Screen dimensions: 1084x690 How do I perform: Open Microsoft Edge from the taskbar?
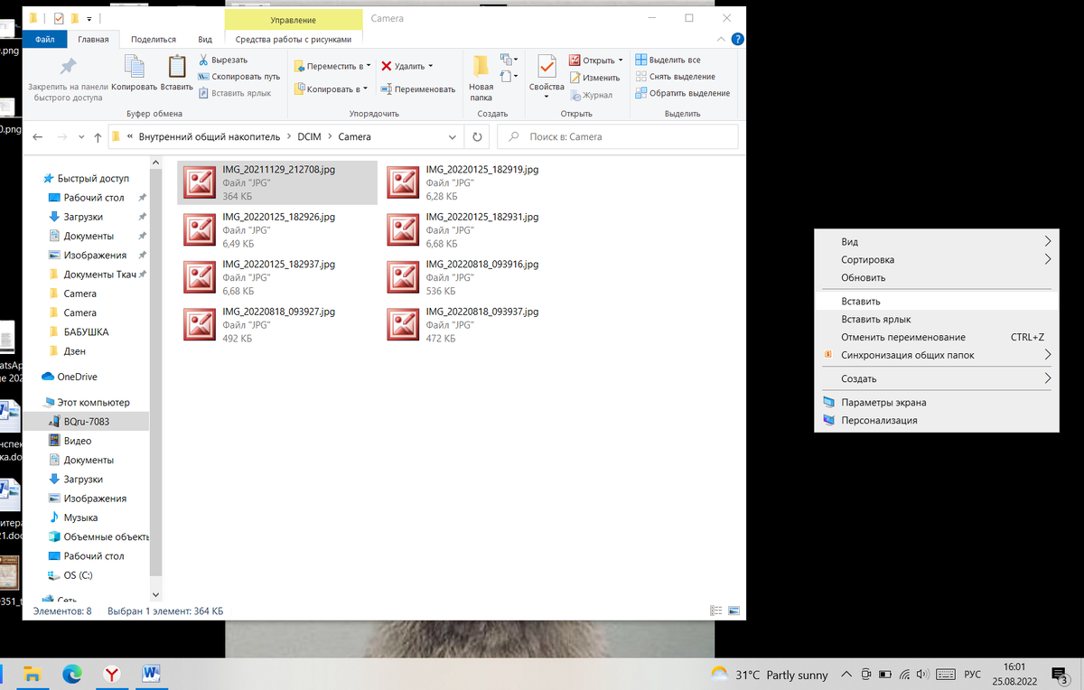(72, 674)
